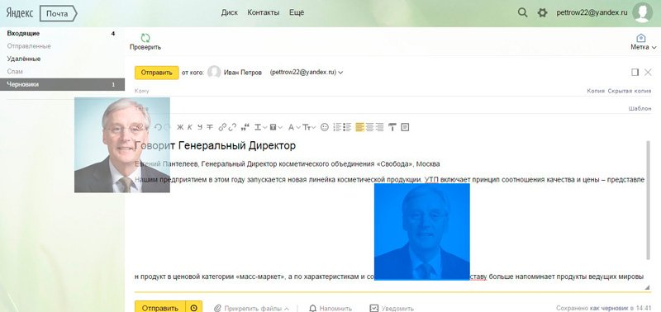Screen dimensions: 661x312
Task: Click the account name pettrow22@yandex.ru
Action: (x=592, y=12)
